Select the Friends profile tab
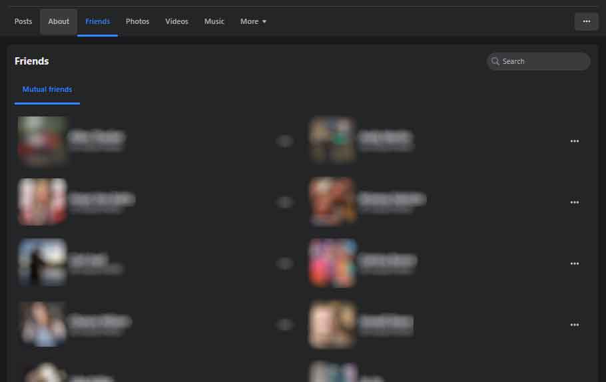 coord(97,22)
